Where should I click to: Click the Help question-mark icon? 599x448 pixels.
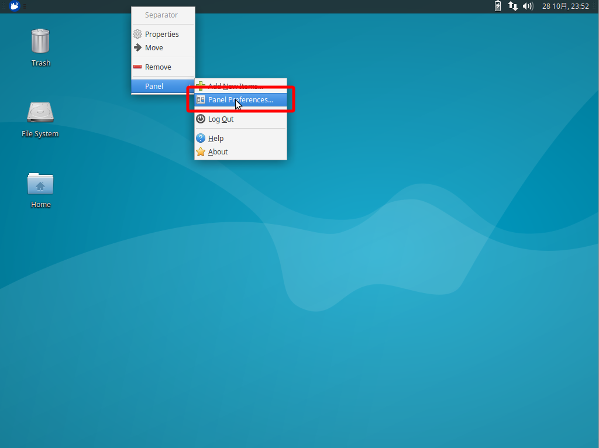point(201,138)
